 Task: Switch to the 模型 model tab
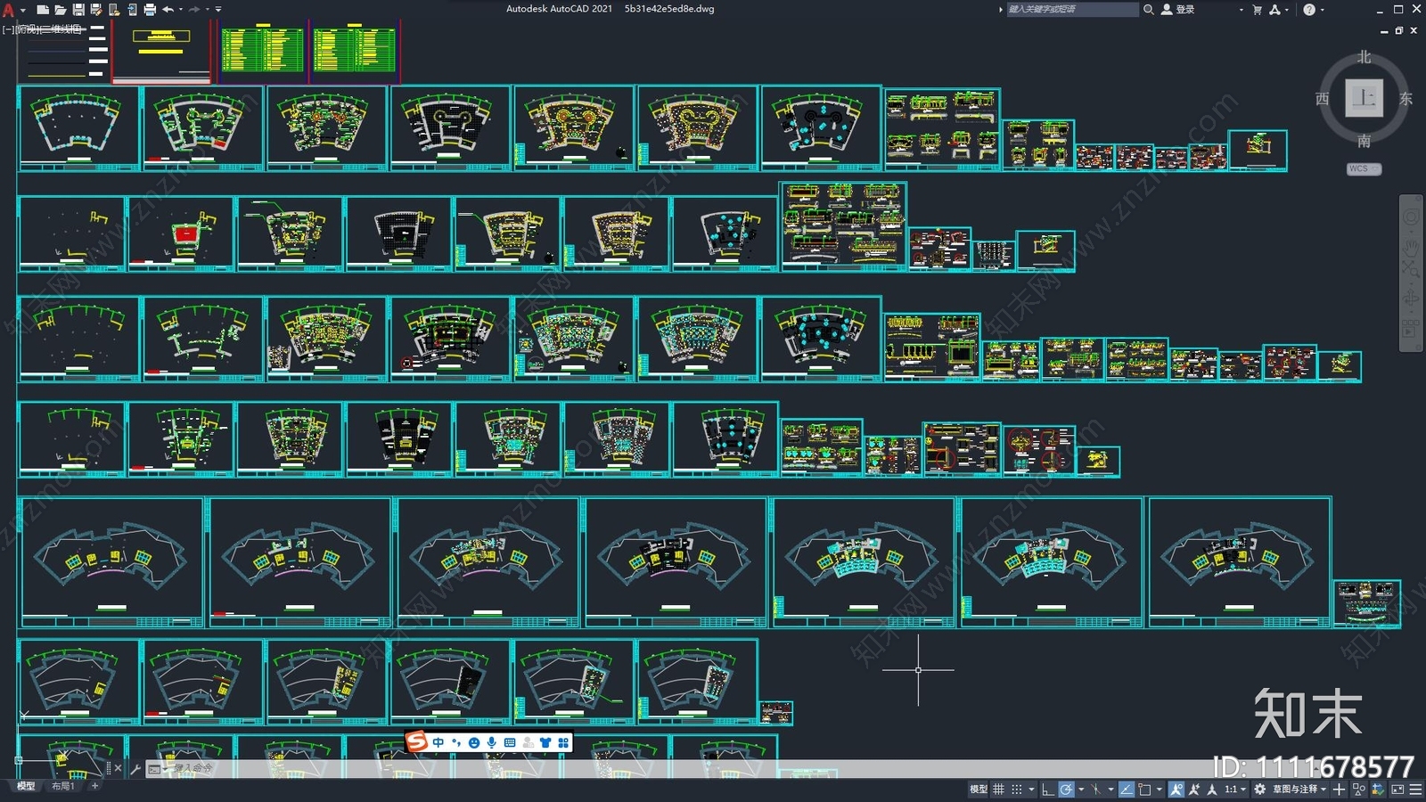coord(26,786)
